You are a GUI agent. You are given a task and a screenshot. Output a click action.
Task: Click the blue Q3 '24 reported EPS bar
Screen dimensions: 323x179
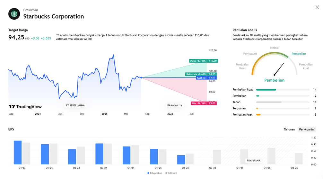tap(99, 154)
